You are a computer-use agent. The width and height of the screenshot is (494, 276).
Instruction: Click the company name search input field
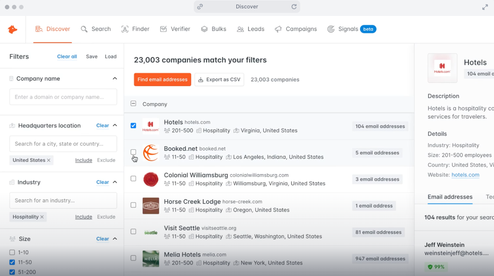pyautogui.click(x=63, y=97)
